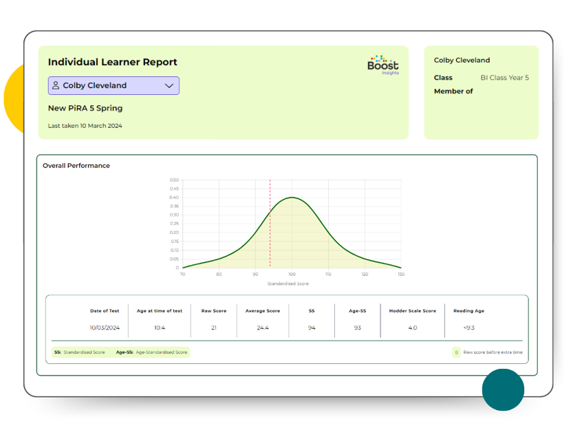This screenshot has height=428, width=571.
Task: Expand the learner dropdown chevron
Action: click(169, 85)
